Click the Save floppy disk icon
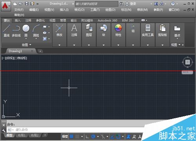Viewport: 196px width, 141px height. tap(27, 4)
